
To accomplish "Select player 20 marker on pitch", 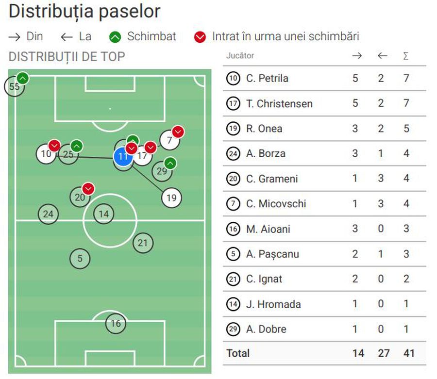I will (80, 198).
